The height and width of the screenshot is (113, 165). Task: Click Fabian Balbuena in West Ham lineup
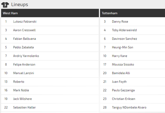pos(24,39)
